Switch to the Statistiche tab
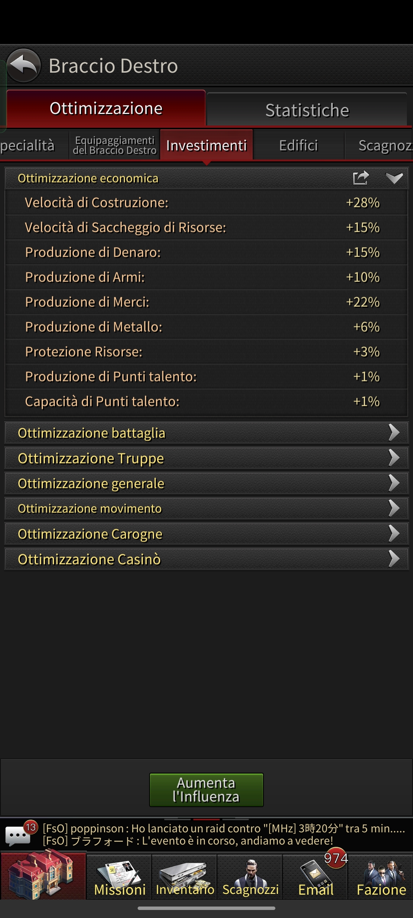Viewport: 413px width, 918px height. click(x=307, y=110)
